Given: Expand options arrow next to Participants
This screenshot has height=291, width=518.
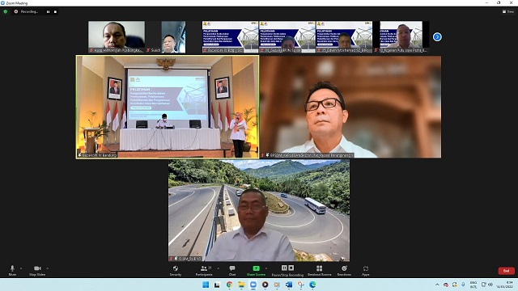Looking at the screenshot, I should 218,268.
